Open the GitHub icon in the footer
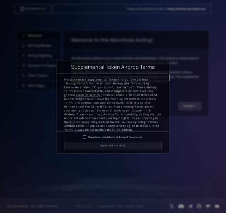This screenshot has height=213, width=226. tap(199, 206)
